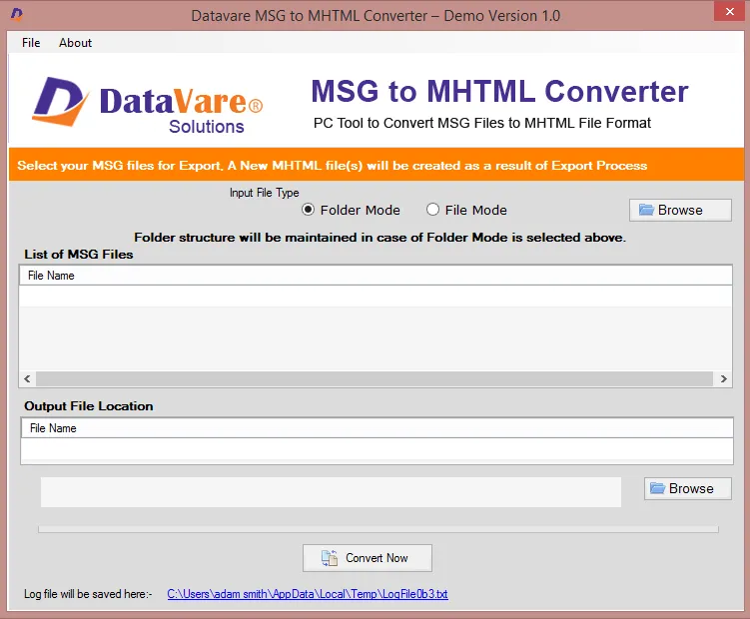Click the DataVare Solutions logo
The image size is (750, 619).
tap(148, 104)
